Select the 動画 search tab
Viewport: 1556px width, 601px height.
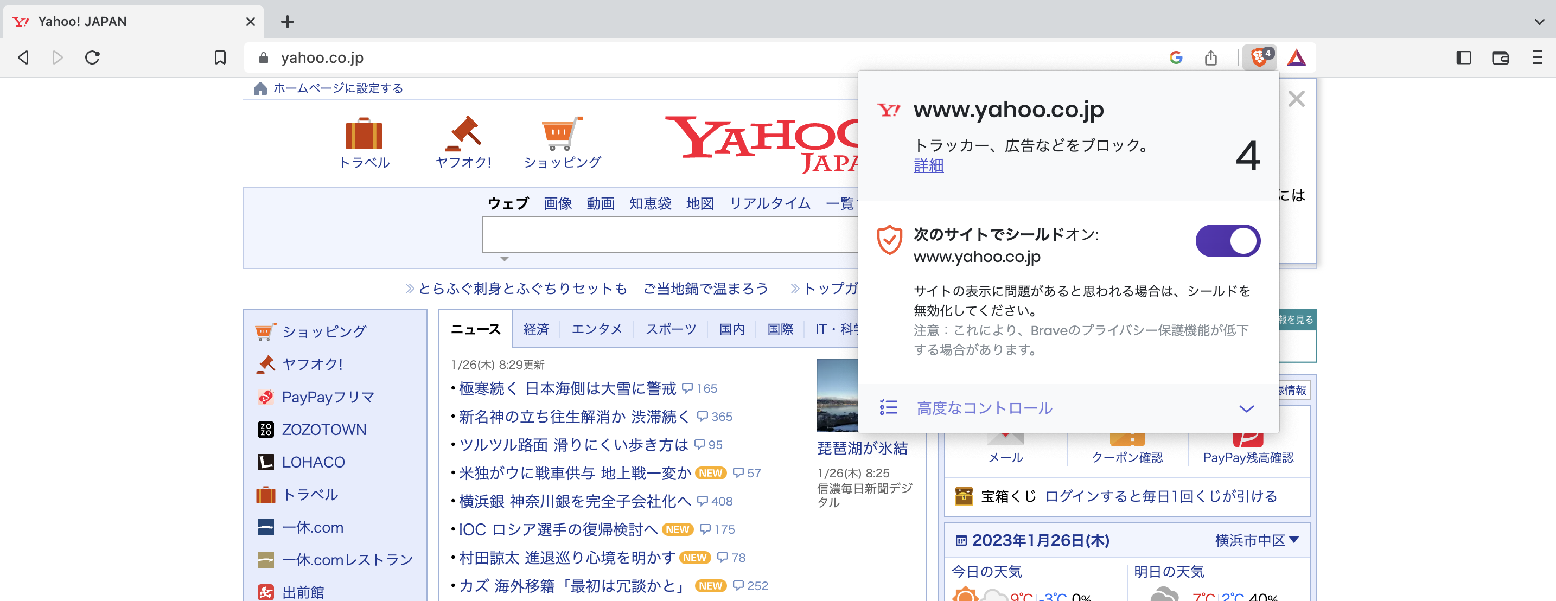601,203
